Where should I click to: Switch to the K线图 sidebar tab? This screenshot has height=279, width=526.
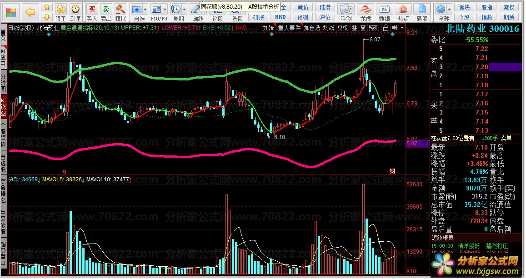3,107
